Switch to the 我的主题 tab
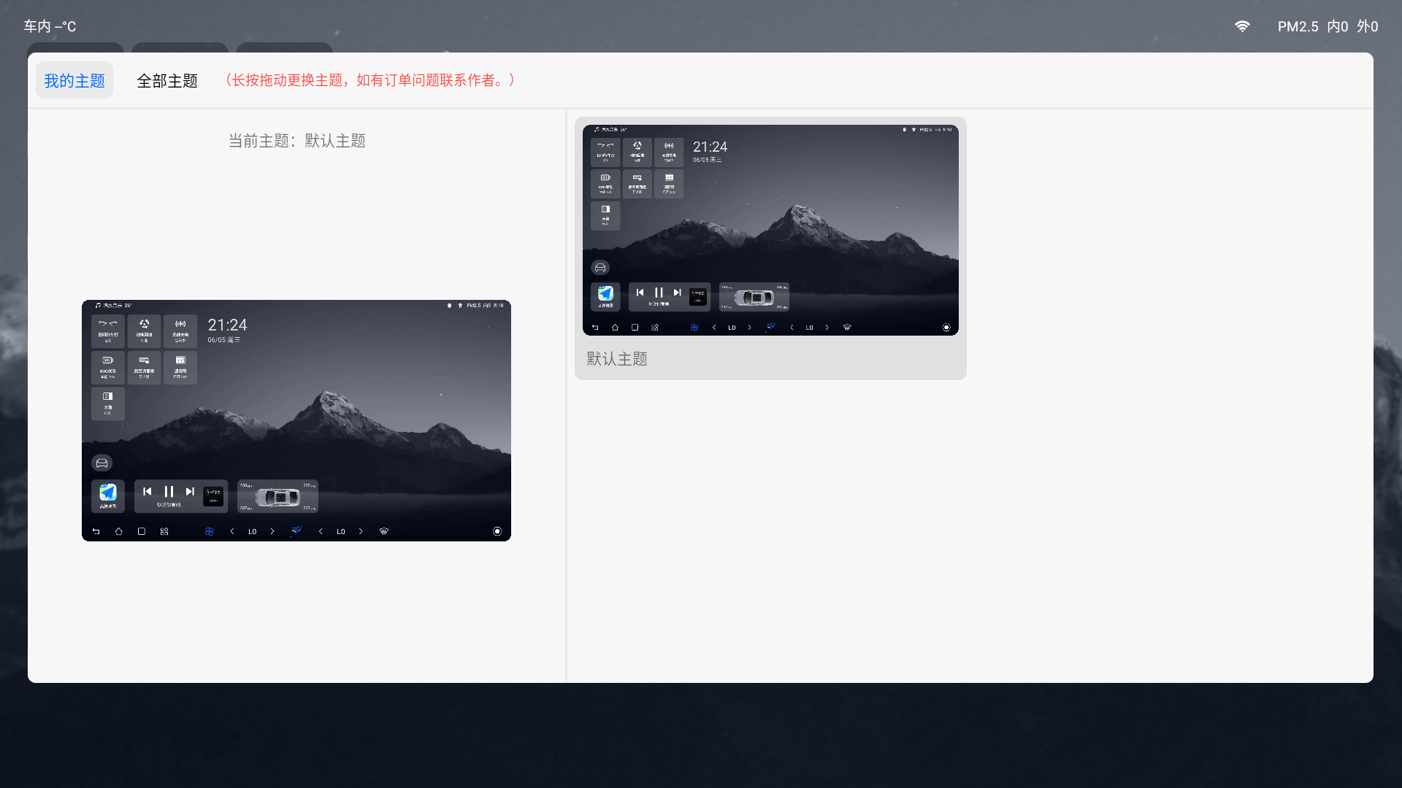 pos(74,80)
